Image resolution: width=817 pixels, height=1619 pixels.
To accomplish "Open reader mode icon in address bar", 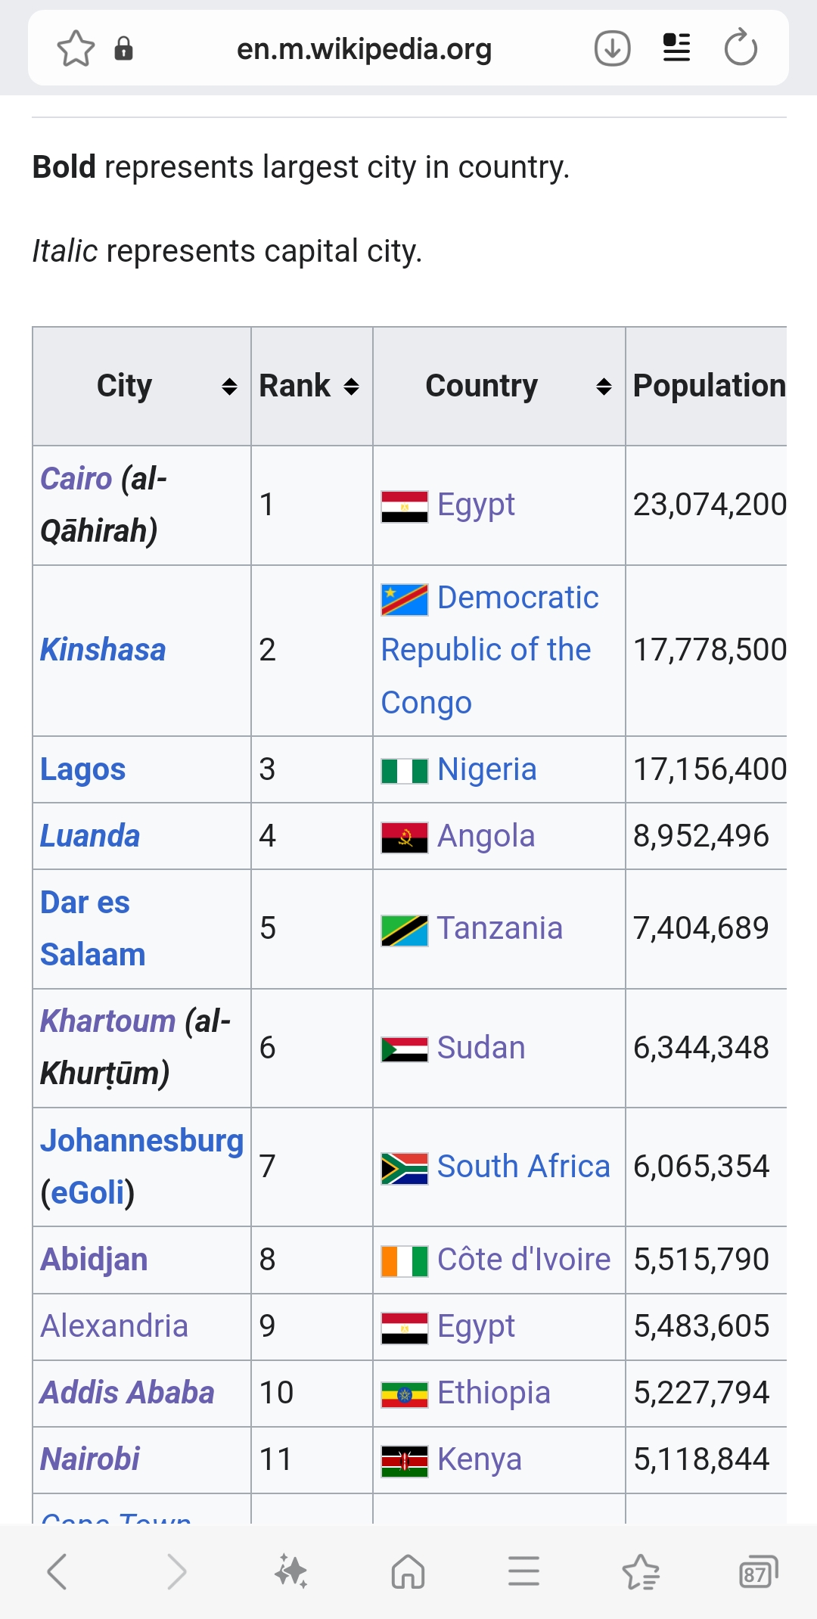I will click(x=676, y=49).
